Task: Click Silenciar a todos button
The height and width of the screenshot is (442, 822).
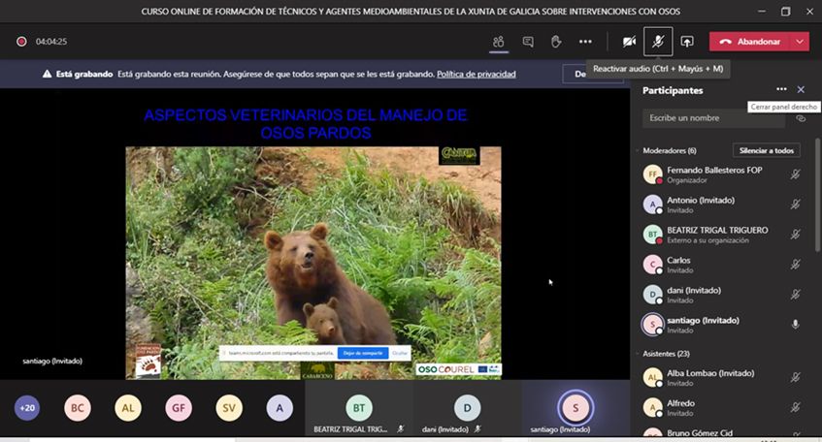Action: [766, 150]
